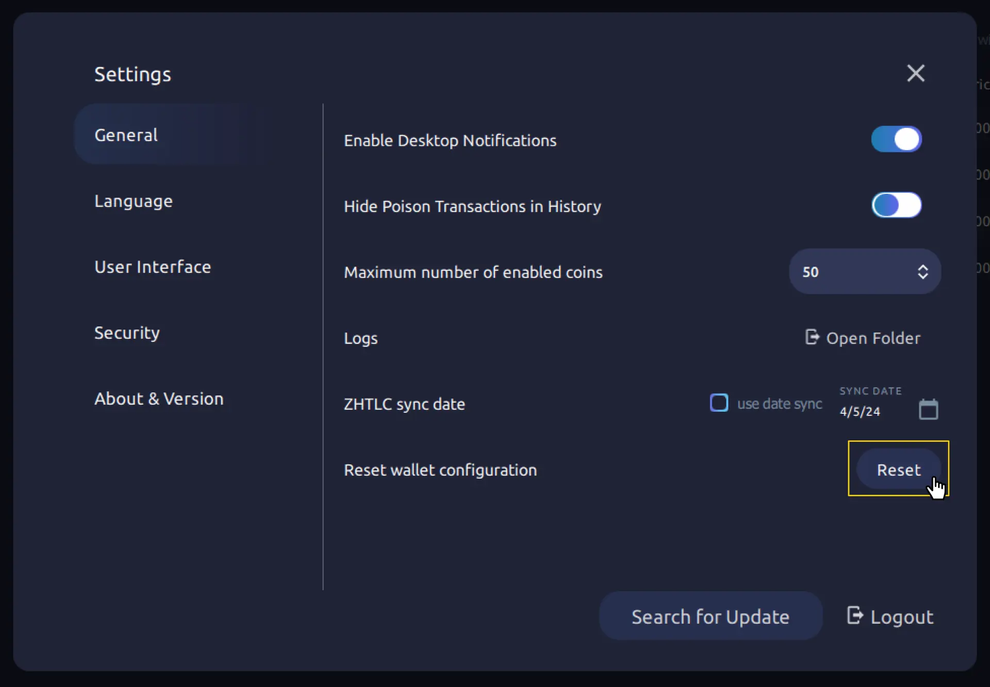Open the enabled coins value selector
990x687 pixels.
[x=864, y=272]
